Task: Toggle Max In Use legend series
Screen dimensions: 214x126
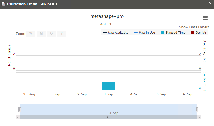Action: (144, 33)
